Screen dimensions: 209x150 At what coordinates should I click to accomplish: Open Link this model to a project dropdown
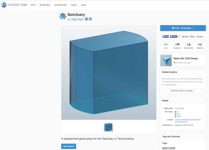tap(183, 91)
